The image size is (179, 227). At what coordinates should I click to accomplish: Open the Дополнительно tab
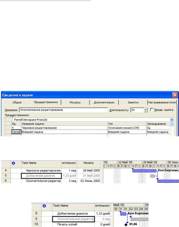tap(104, 102)
